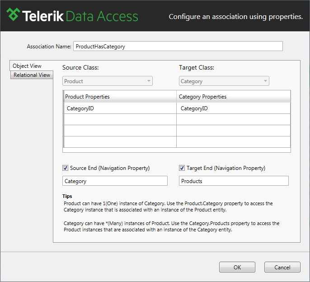Edit the Products target navigation field
Viewport: 310px width, 282px height.
pos(234,181)
